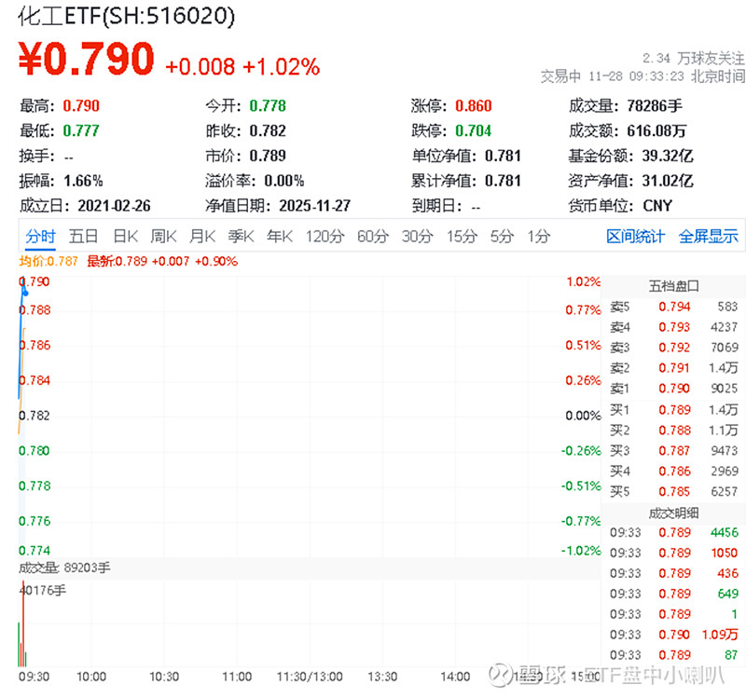Switch to the 60分 interval
This screenshot has width=746, height=698.
point(371,237)
